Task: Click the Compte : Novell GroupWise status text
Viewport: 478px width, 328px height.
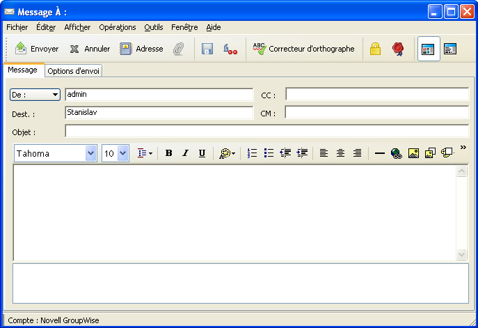Action: coord(54,320)
